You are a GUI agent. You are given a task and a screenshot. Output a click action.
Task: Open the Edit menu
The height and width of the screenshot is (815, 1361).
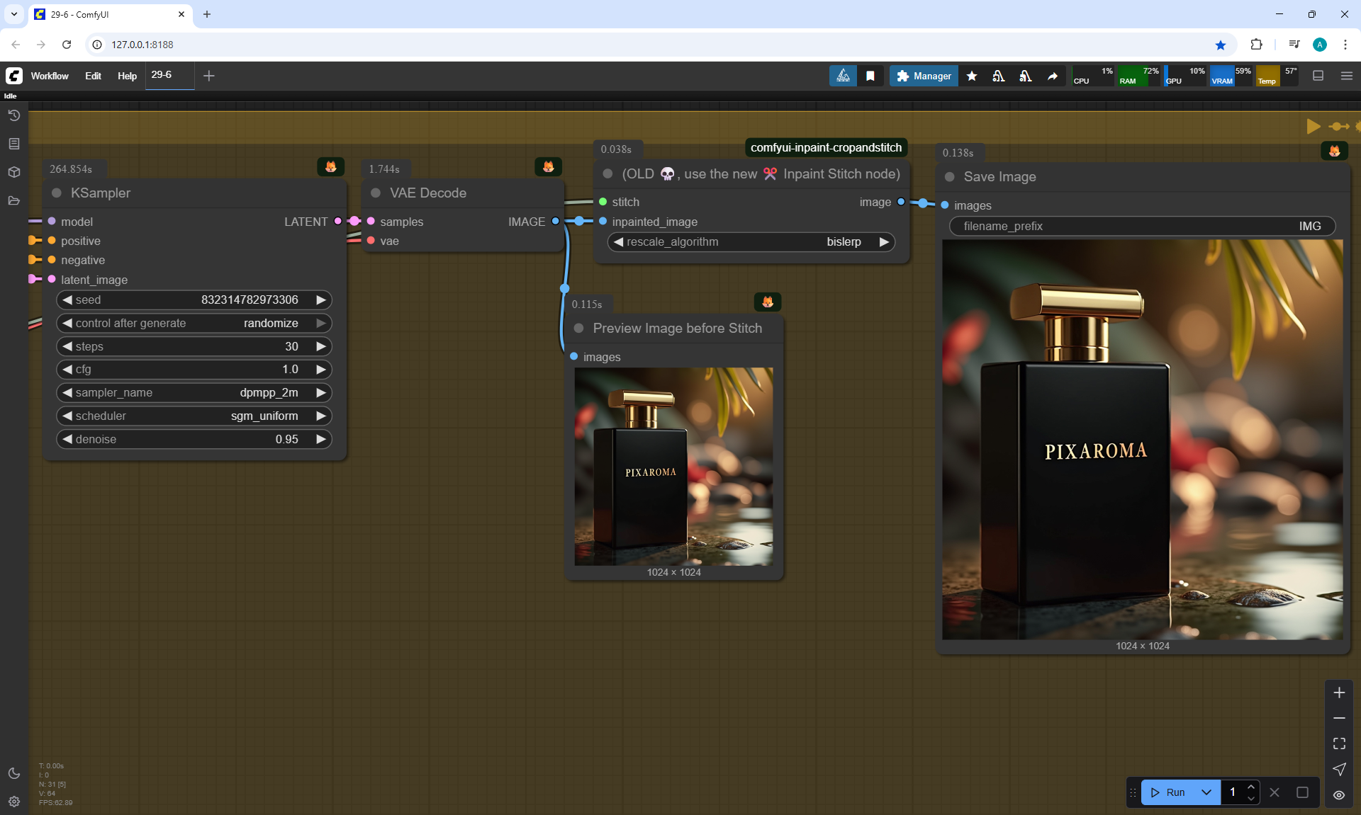93,76
